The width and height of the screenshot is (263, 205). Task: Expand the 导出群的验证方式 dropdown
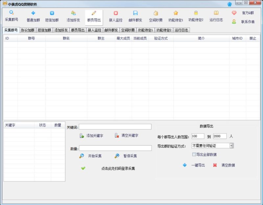(231, 146)
